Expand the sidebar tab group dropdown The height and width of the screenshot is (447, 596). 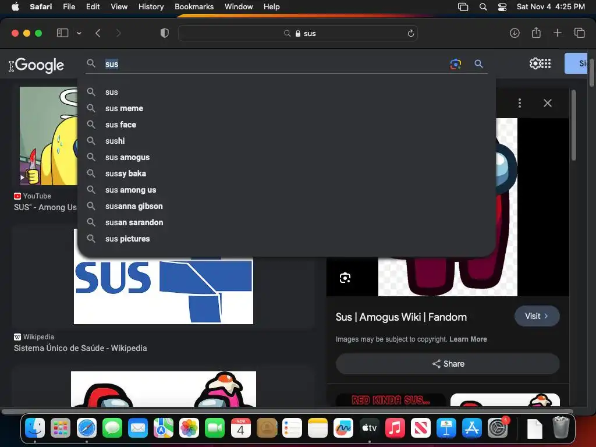[79, 33]
